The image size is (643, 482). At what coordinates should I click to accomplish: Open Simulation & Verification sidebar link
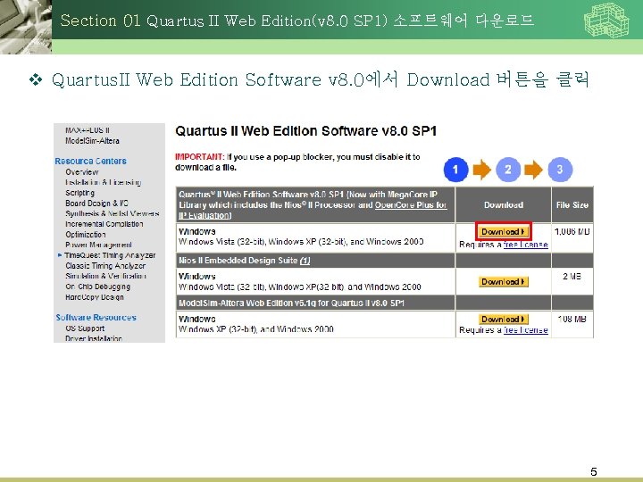click(x=105, y=276)
